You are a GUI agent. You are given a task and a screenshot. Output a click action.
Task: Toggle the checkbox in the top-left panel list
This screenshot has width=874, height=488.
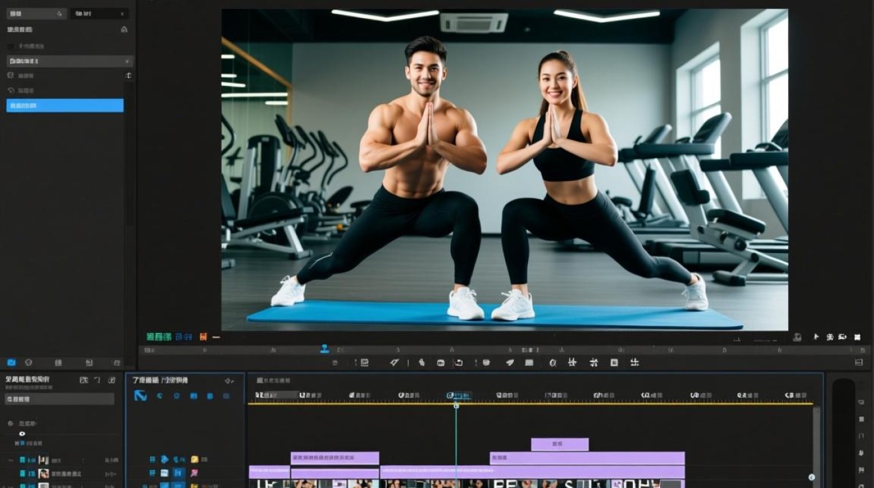pos(10,46)
